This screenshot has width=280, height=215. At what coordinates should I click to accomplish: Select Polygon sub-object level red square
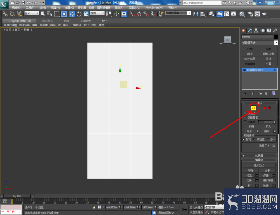(x=264, y=108)
